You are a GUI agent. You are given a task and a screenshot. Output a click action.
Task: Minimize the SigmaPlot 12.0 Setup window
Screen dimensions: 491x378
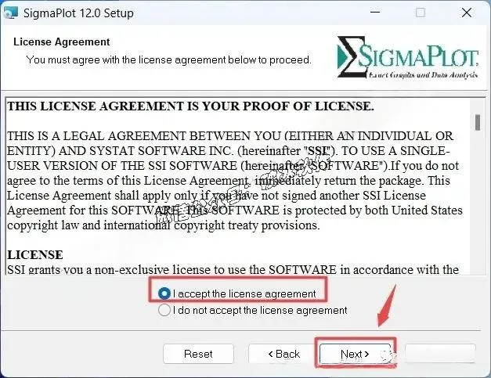(x=375, y=13)
